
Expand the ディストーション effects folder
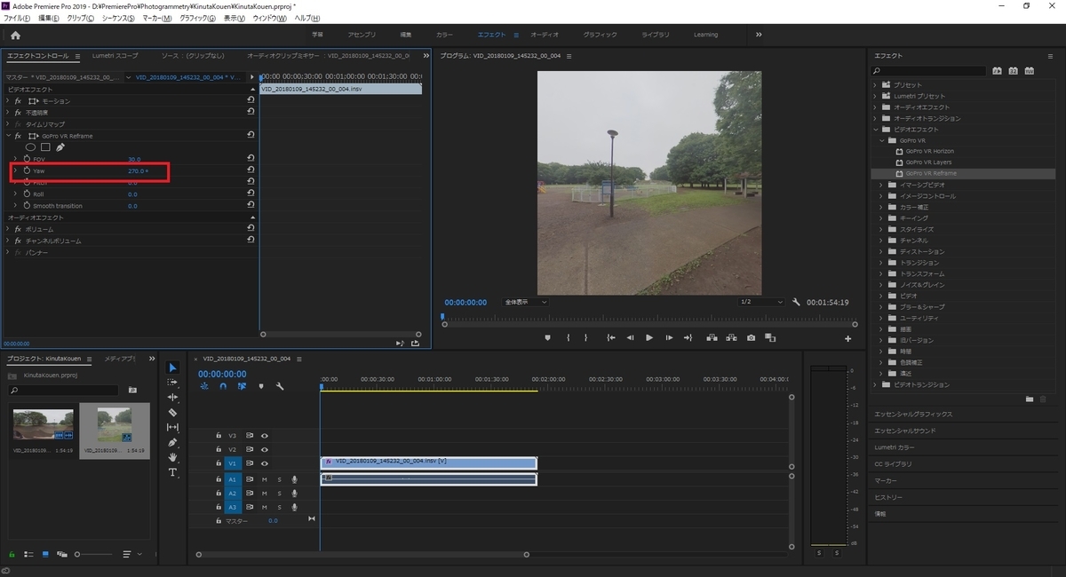point(882,251)
